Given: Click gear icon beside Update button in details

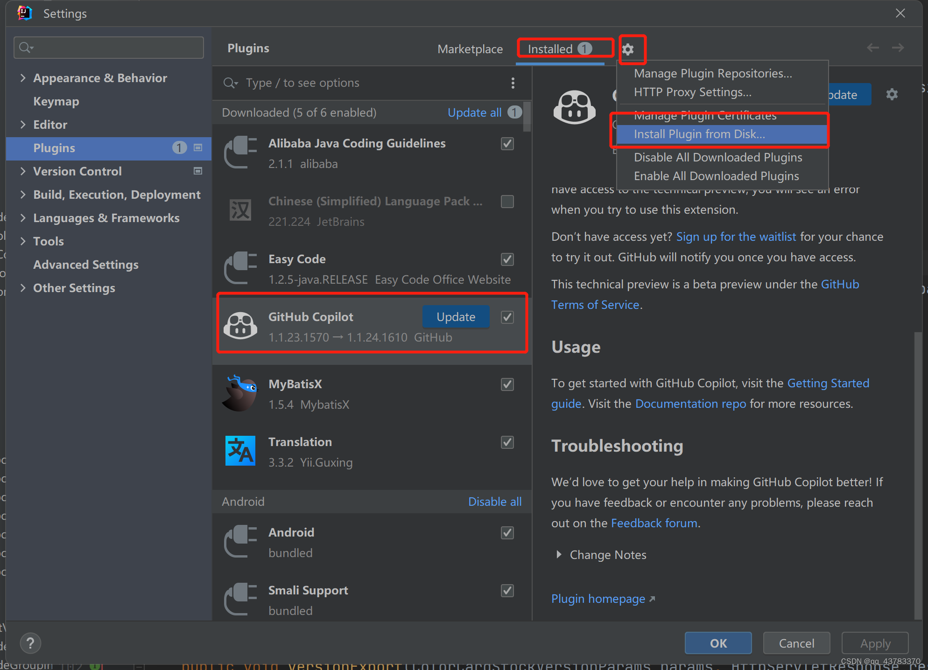Looking at the screenshot, I should click(892, 95).
